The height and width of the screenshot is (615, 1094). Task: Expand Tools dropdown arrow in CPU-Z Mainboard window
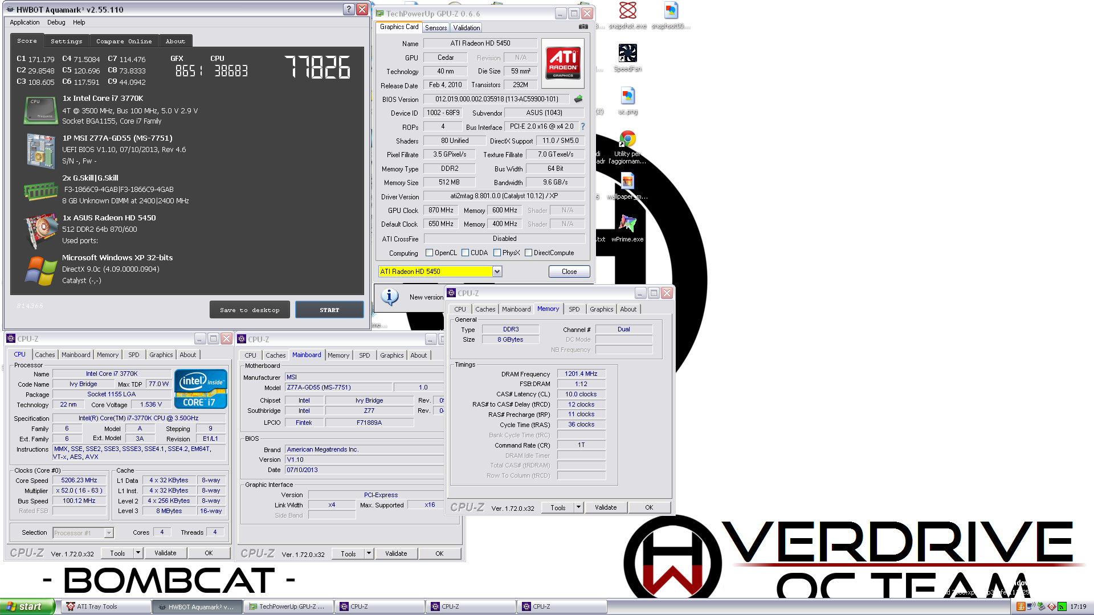(x=369, y=553)
